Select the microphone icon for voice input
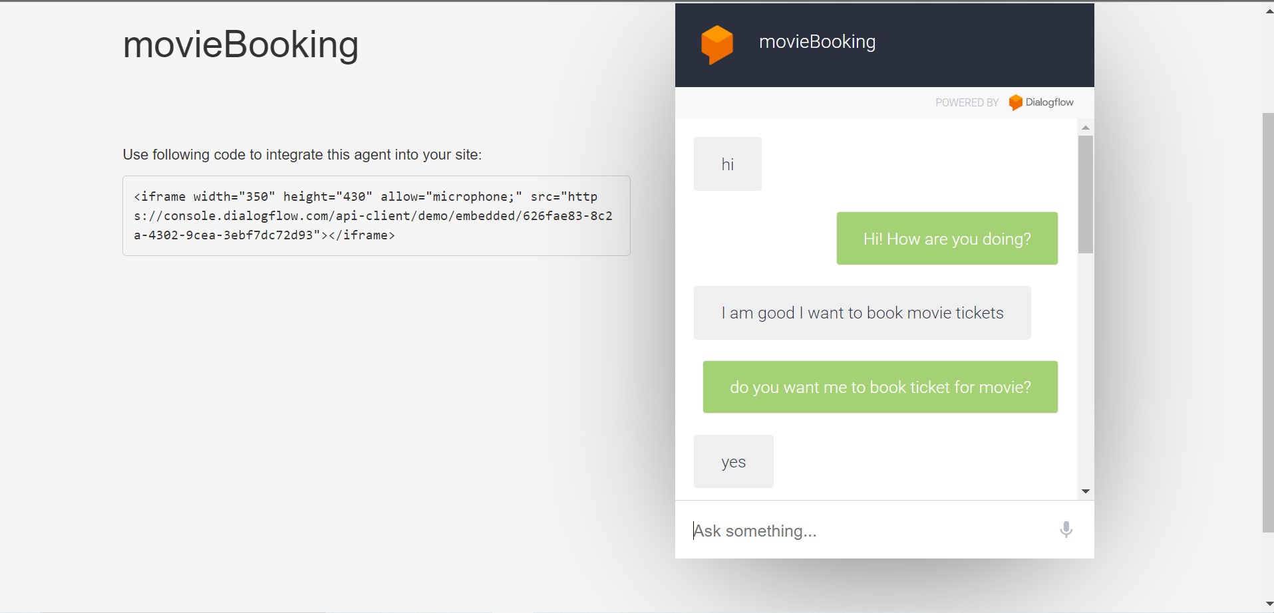The height and width of the screenshot is (613, 1274). [x=1064, y=530]
